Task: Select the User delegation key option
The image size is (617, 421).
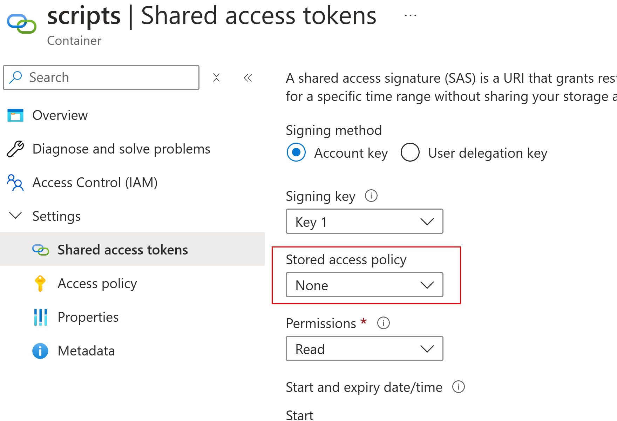Action: tap(410, 152)
